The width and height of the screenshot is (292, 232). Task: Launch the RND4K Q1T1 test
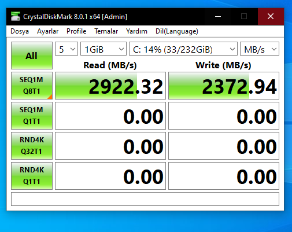(x=32, y=176)
